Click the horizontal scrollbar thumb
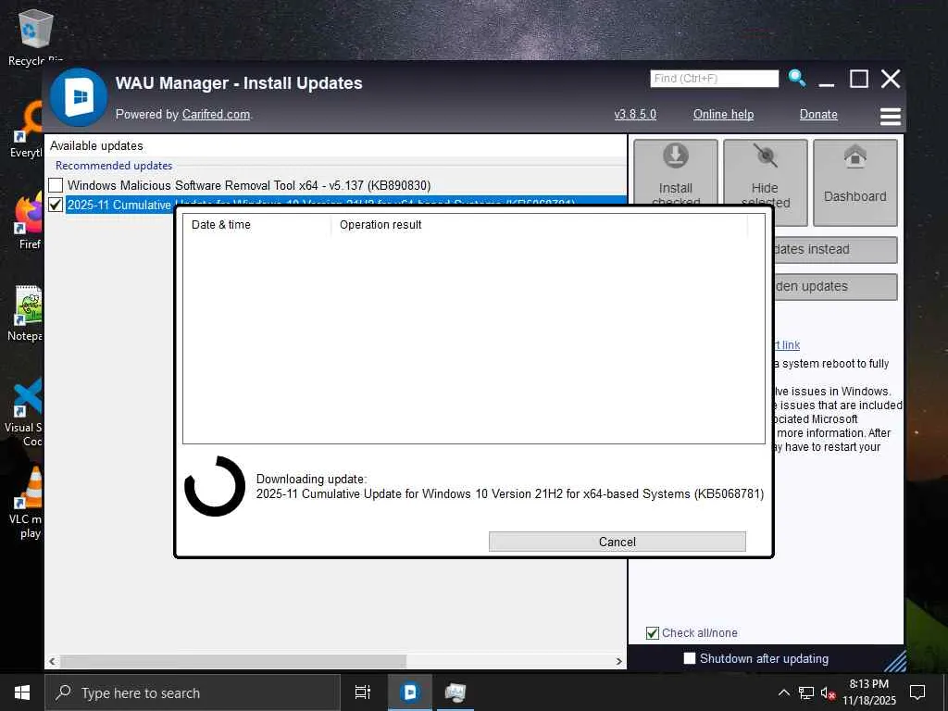Image resolution: width=948 pixels, height=711 pixels. [232, 661]
